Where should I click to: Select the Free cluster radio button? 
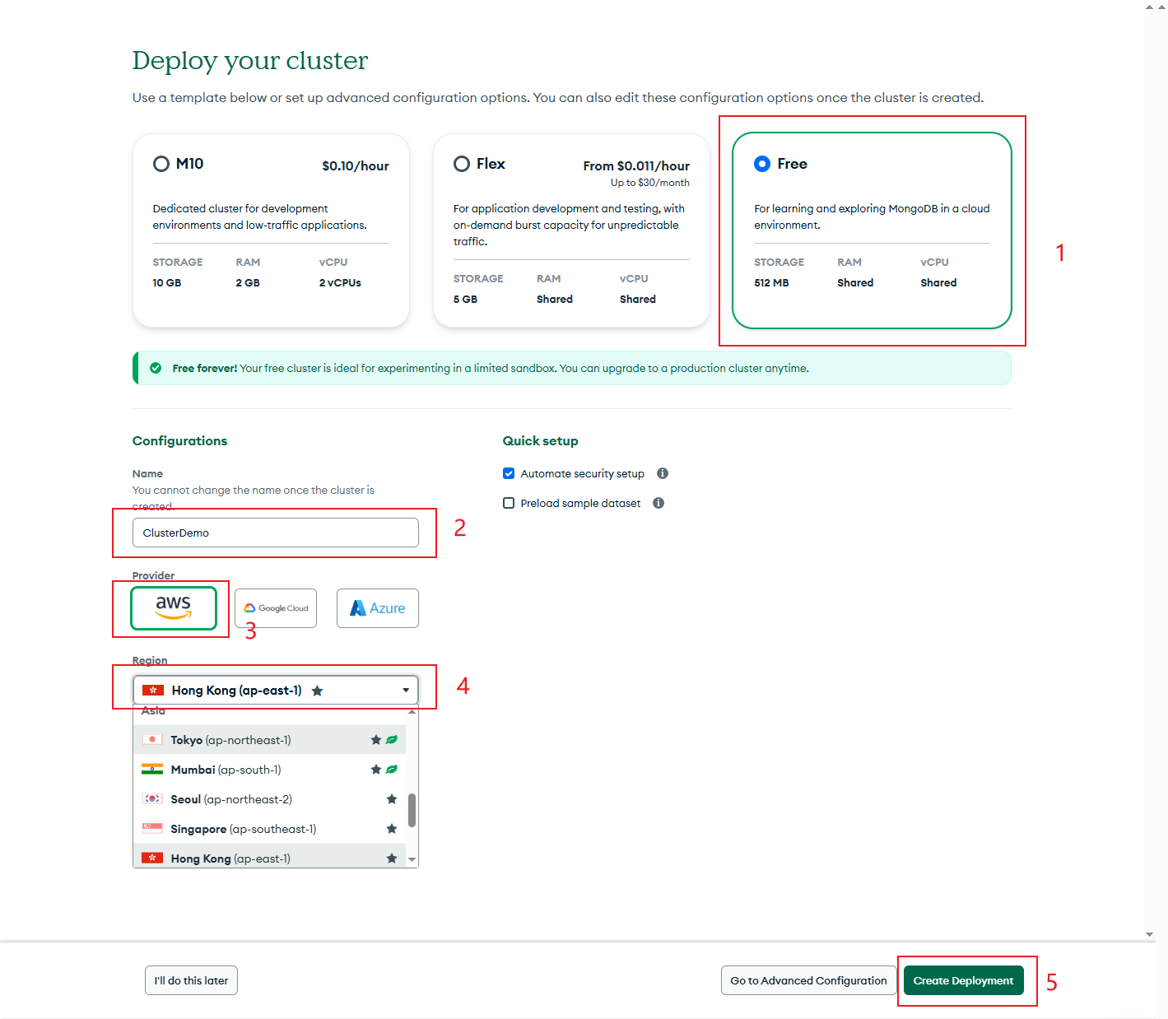(762, 164)
